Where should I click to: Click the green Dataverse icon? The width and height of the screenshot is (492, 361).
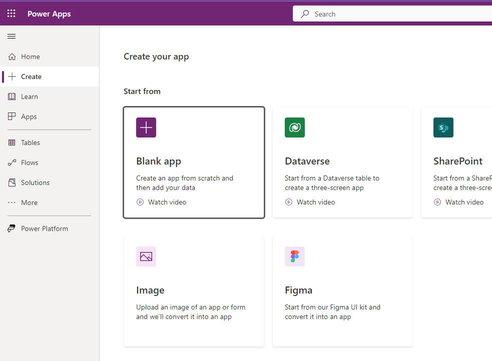(295, 127)
